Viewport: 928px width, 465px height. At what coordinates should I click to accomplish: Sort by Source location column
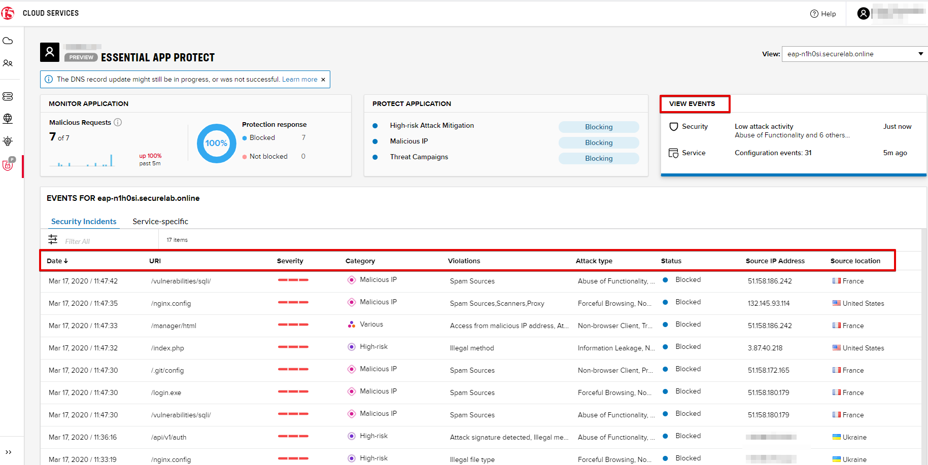(855, 261)
